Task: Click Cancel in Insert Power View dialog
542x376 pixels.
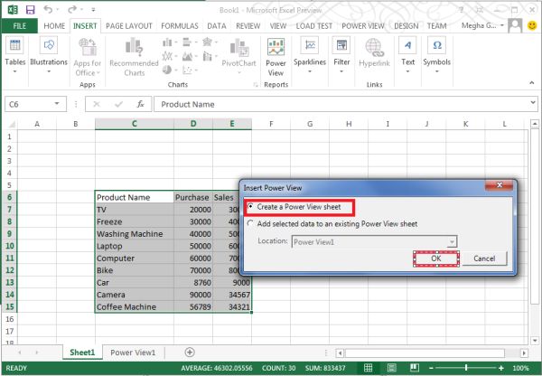Action: (484, 258)
